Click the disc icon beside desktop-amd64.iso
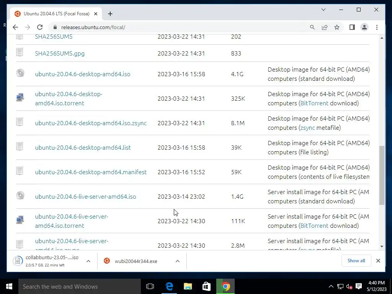392x294 pixels. (20, 73)
